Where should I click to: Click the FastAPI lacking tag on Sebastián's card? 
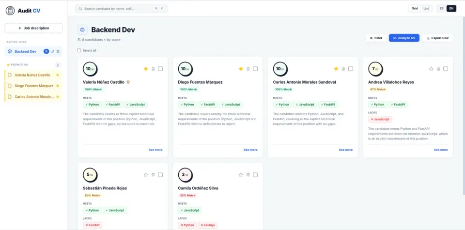coord(93,225)
